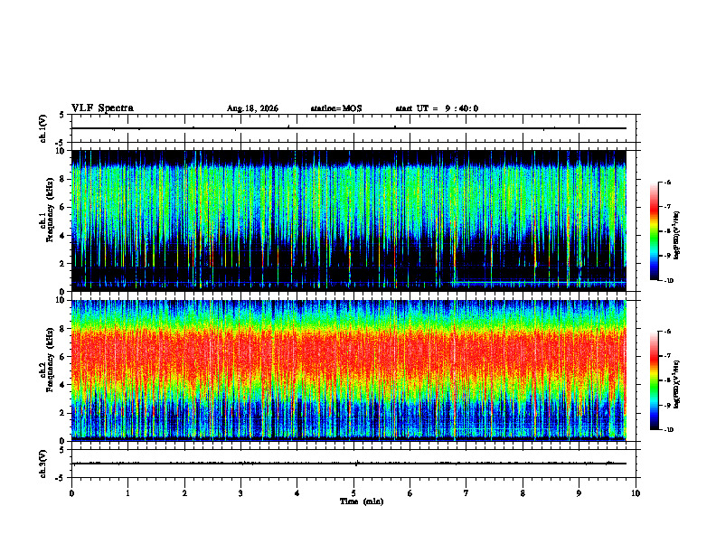Click the "-6" label on ch.2 colour bar

click(x=667, y=332)
